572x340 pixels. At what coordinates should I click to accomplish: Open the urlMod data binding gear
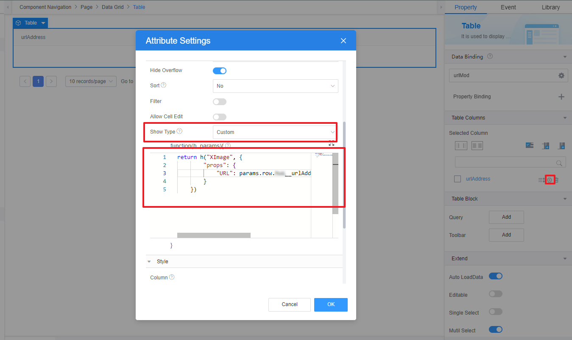(x=561, y=75)
